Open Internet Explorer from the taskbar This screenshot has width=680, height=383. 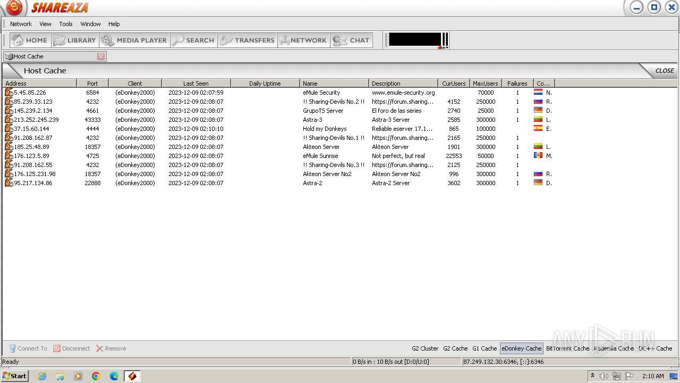click(42, 376)
